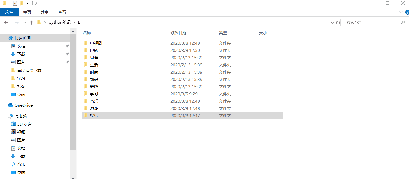Select the 音乐 folder icon in the file list
This screenshot has width=409, height=179.
coord(86,101)
